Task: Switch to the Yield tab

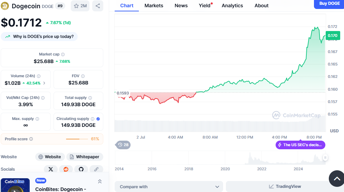Action: [x=205, y=6]
